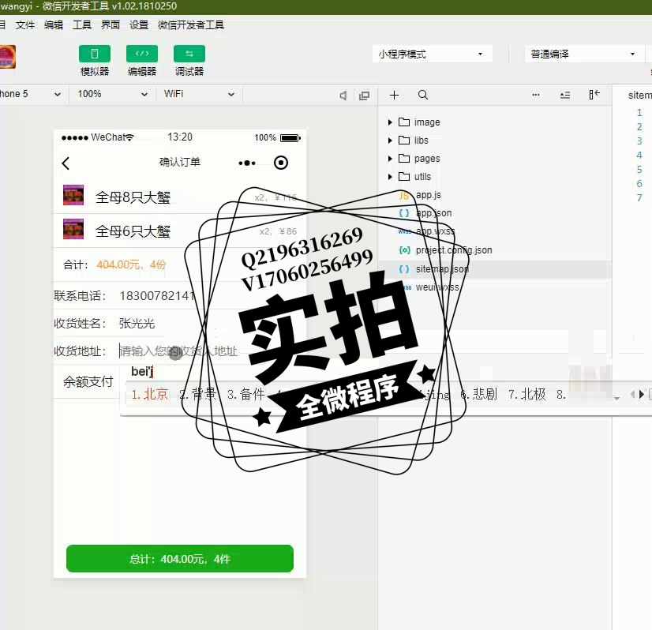Click the 全母6只大蟹 item name

(133, 231)
